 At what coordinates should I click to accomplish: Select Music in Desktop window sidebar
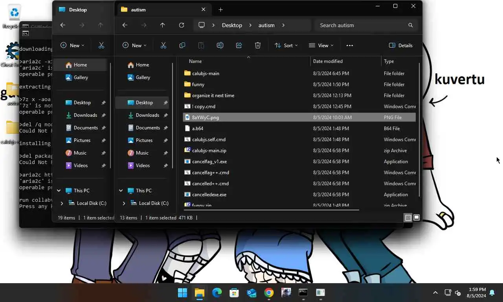coord(80,153)
